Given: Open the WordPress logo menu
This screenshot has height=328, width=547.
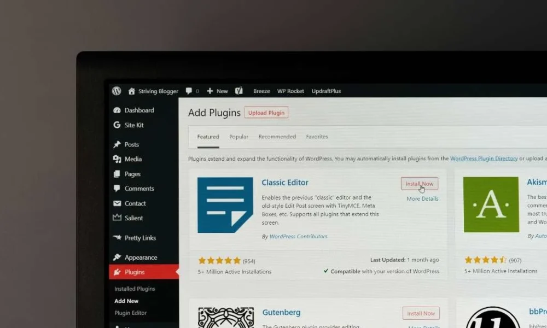Looking at the screenshot, I should click(117, 91).
